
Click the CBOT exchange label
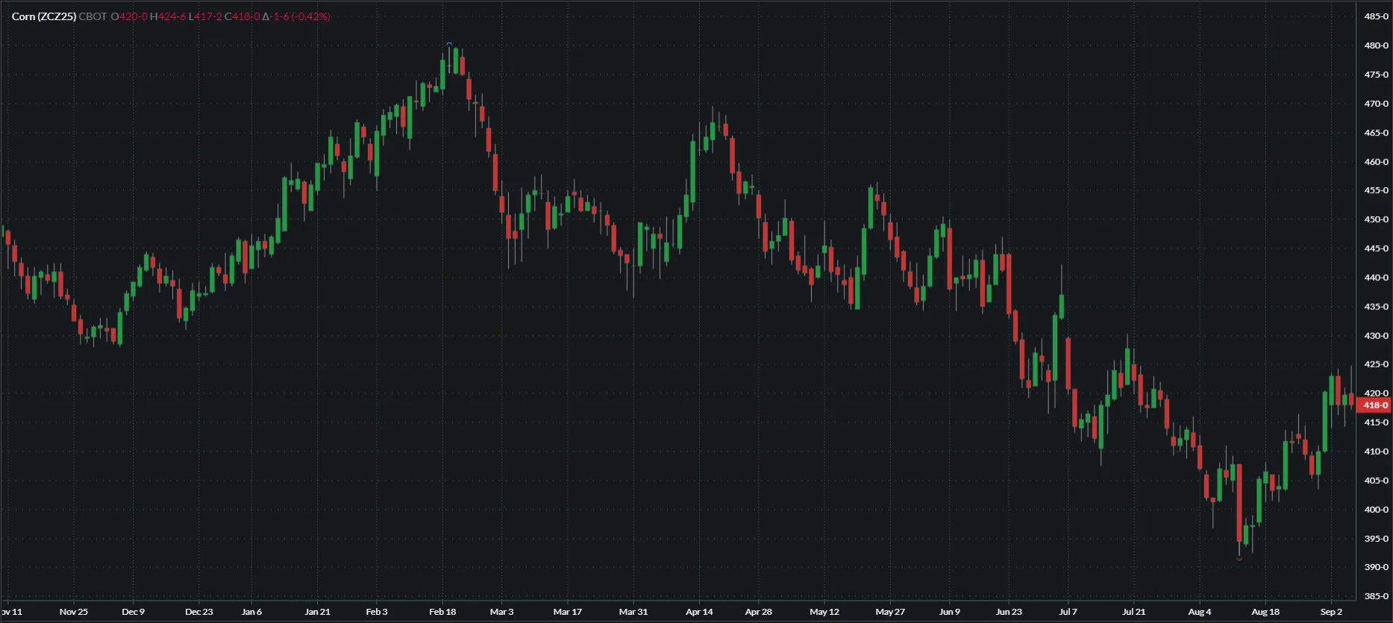coord(93,16)
